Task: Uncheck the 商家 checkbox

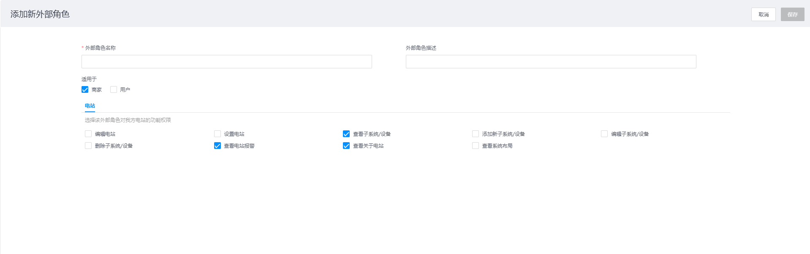Action: (85, 89)
